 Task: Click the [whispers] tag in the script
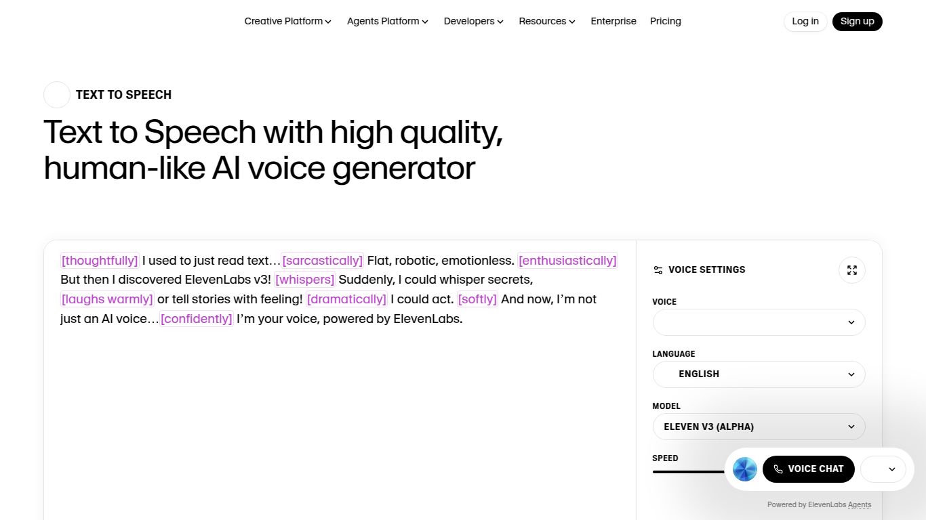[x=304, y=280]
